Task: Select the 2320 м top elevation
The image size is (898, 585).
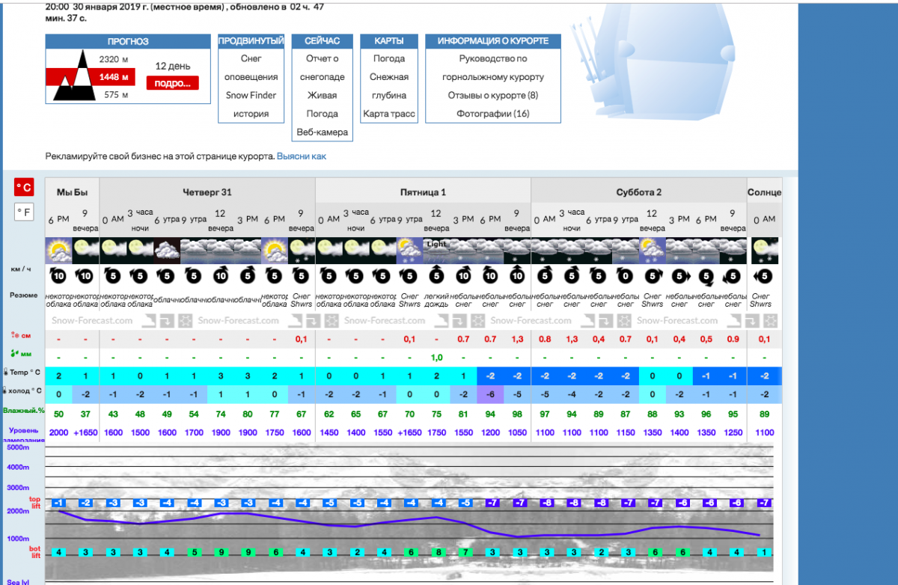Action: pyautogui.click(x=114, y=58)
